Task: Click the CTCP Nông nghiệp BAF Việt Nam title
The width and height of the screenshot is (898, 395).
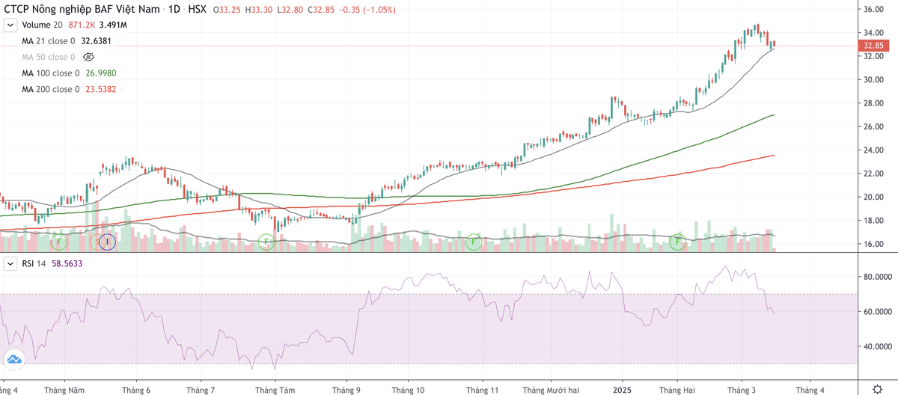Action: tap(82, 10)
